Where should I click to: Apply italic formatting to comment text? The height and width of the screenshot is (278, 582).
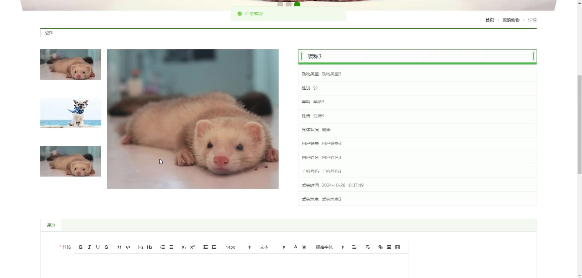click(x=89, y=247)
